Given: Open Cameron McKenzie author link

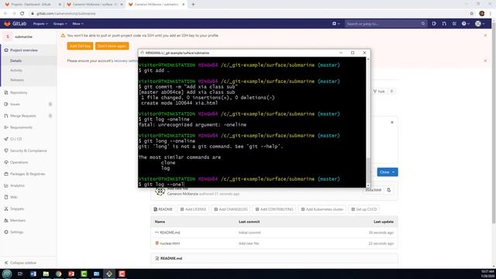Looking at the screenshot, I should pyautogui.click(x=183, y=194).
